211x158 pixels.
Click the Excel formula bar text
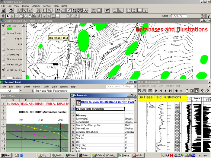coord(51,91)
